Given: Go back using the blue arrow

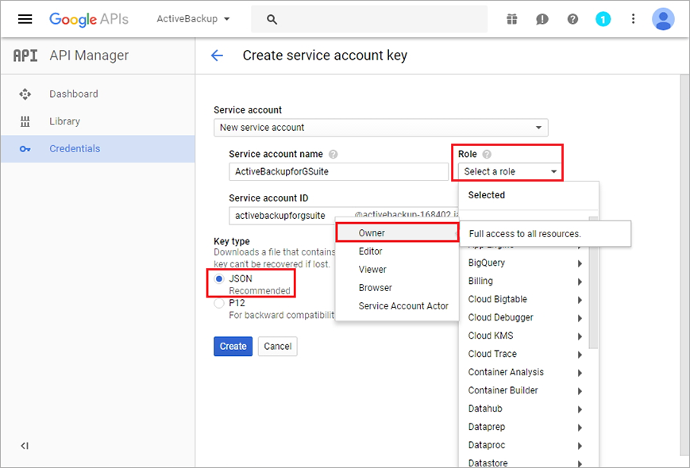Looking at the screenshot, I should (217, 56).
